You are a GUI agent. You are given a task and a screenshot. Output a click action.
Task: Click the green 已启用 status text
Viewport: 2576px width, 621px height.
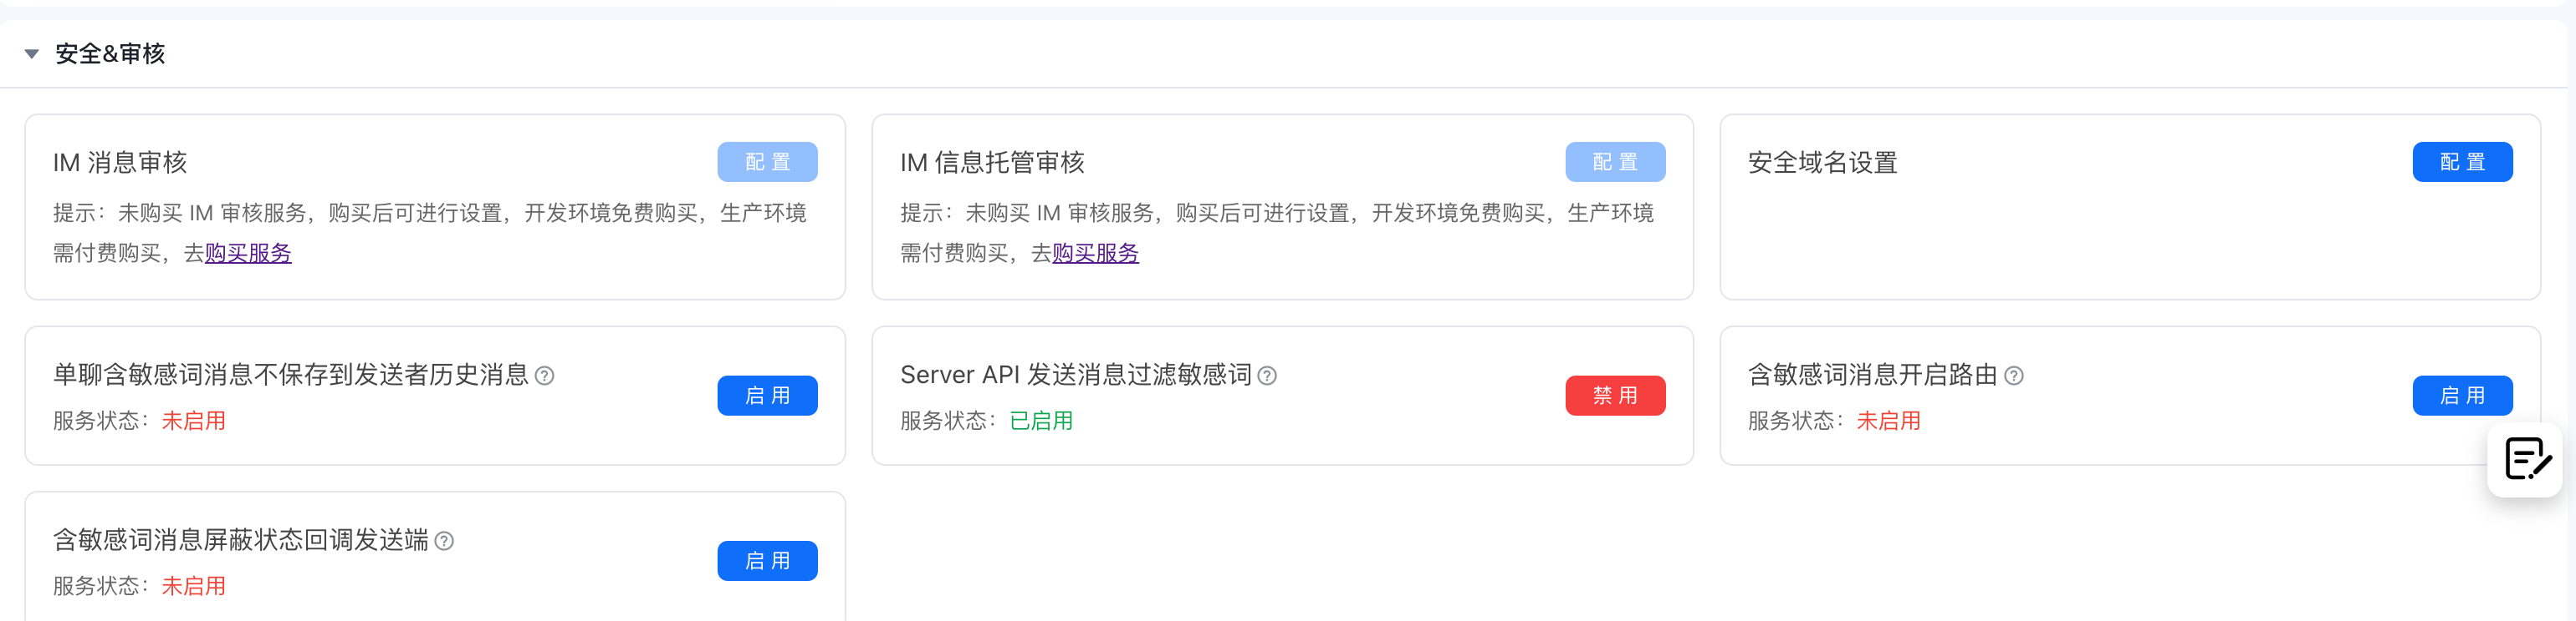1041,422
